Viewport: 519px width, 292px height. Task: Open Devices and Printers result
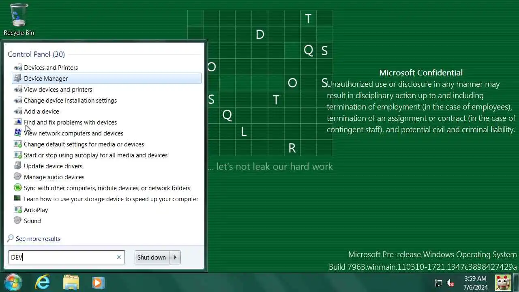coord(51,67)
